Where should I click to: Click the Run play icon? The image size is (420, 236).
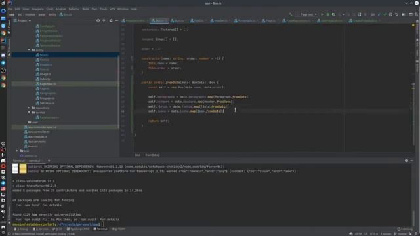(x=322, y=14)
